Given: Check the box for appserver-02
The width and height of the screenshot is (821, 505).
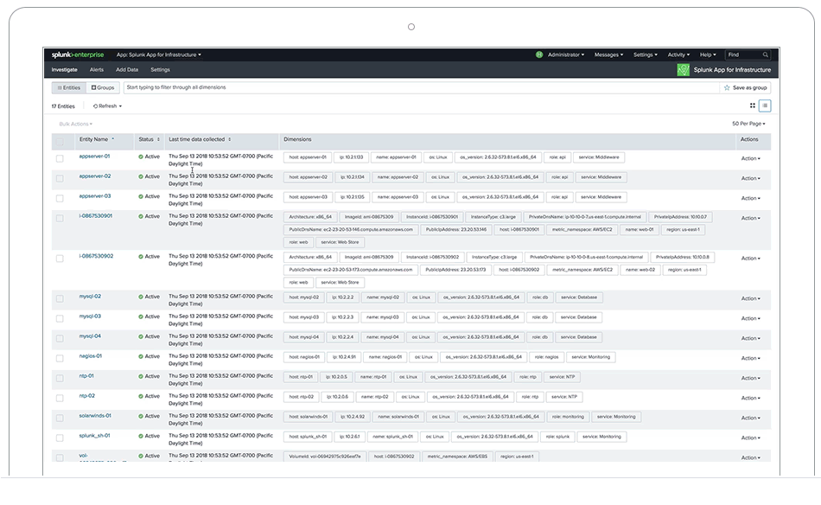Looking at the screenshot, I should pos(60,179).
